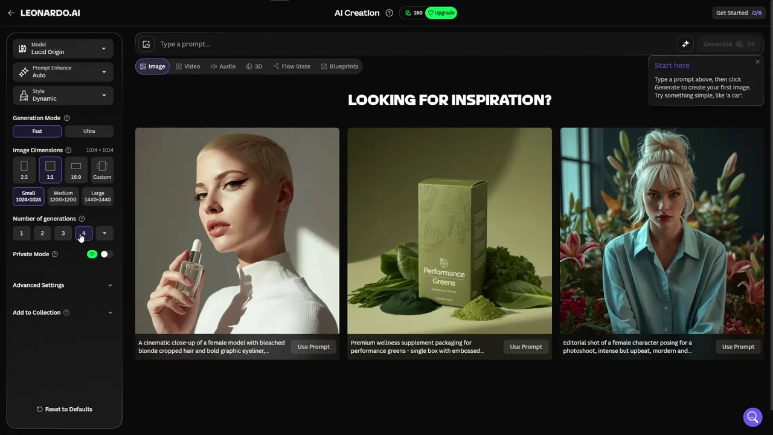
Task: Switch to the Audio tab
Action: click(223, 66)
